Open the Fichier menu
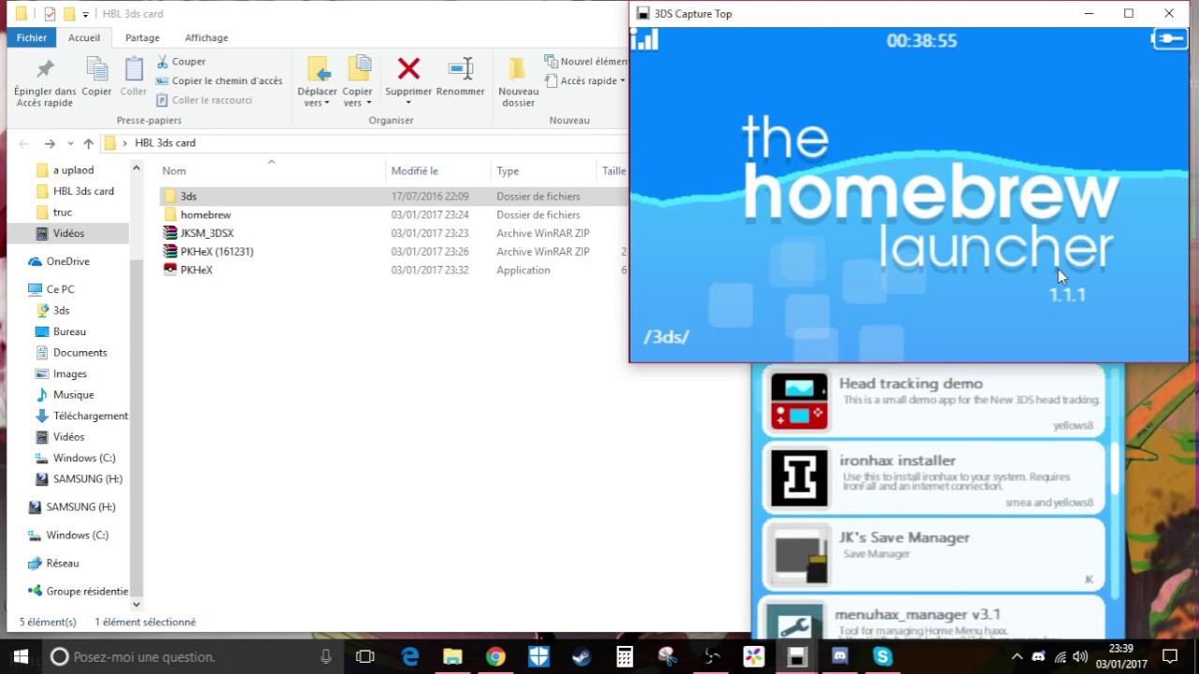The image size is (1199, 674). (31, 37)
